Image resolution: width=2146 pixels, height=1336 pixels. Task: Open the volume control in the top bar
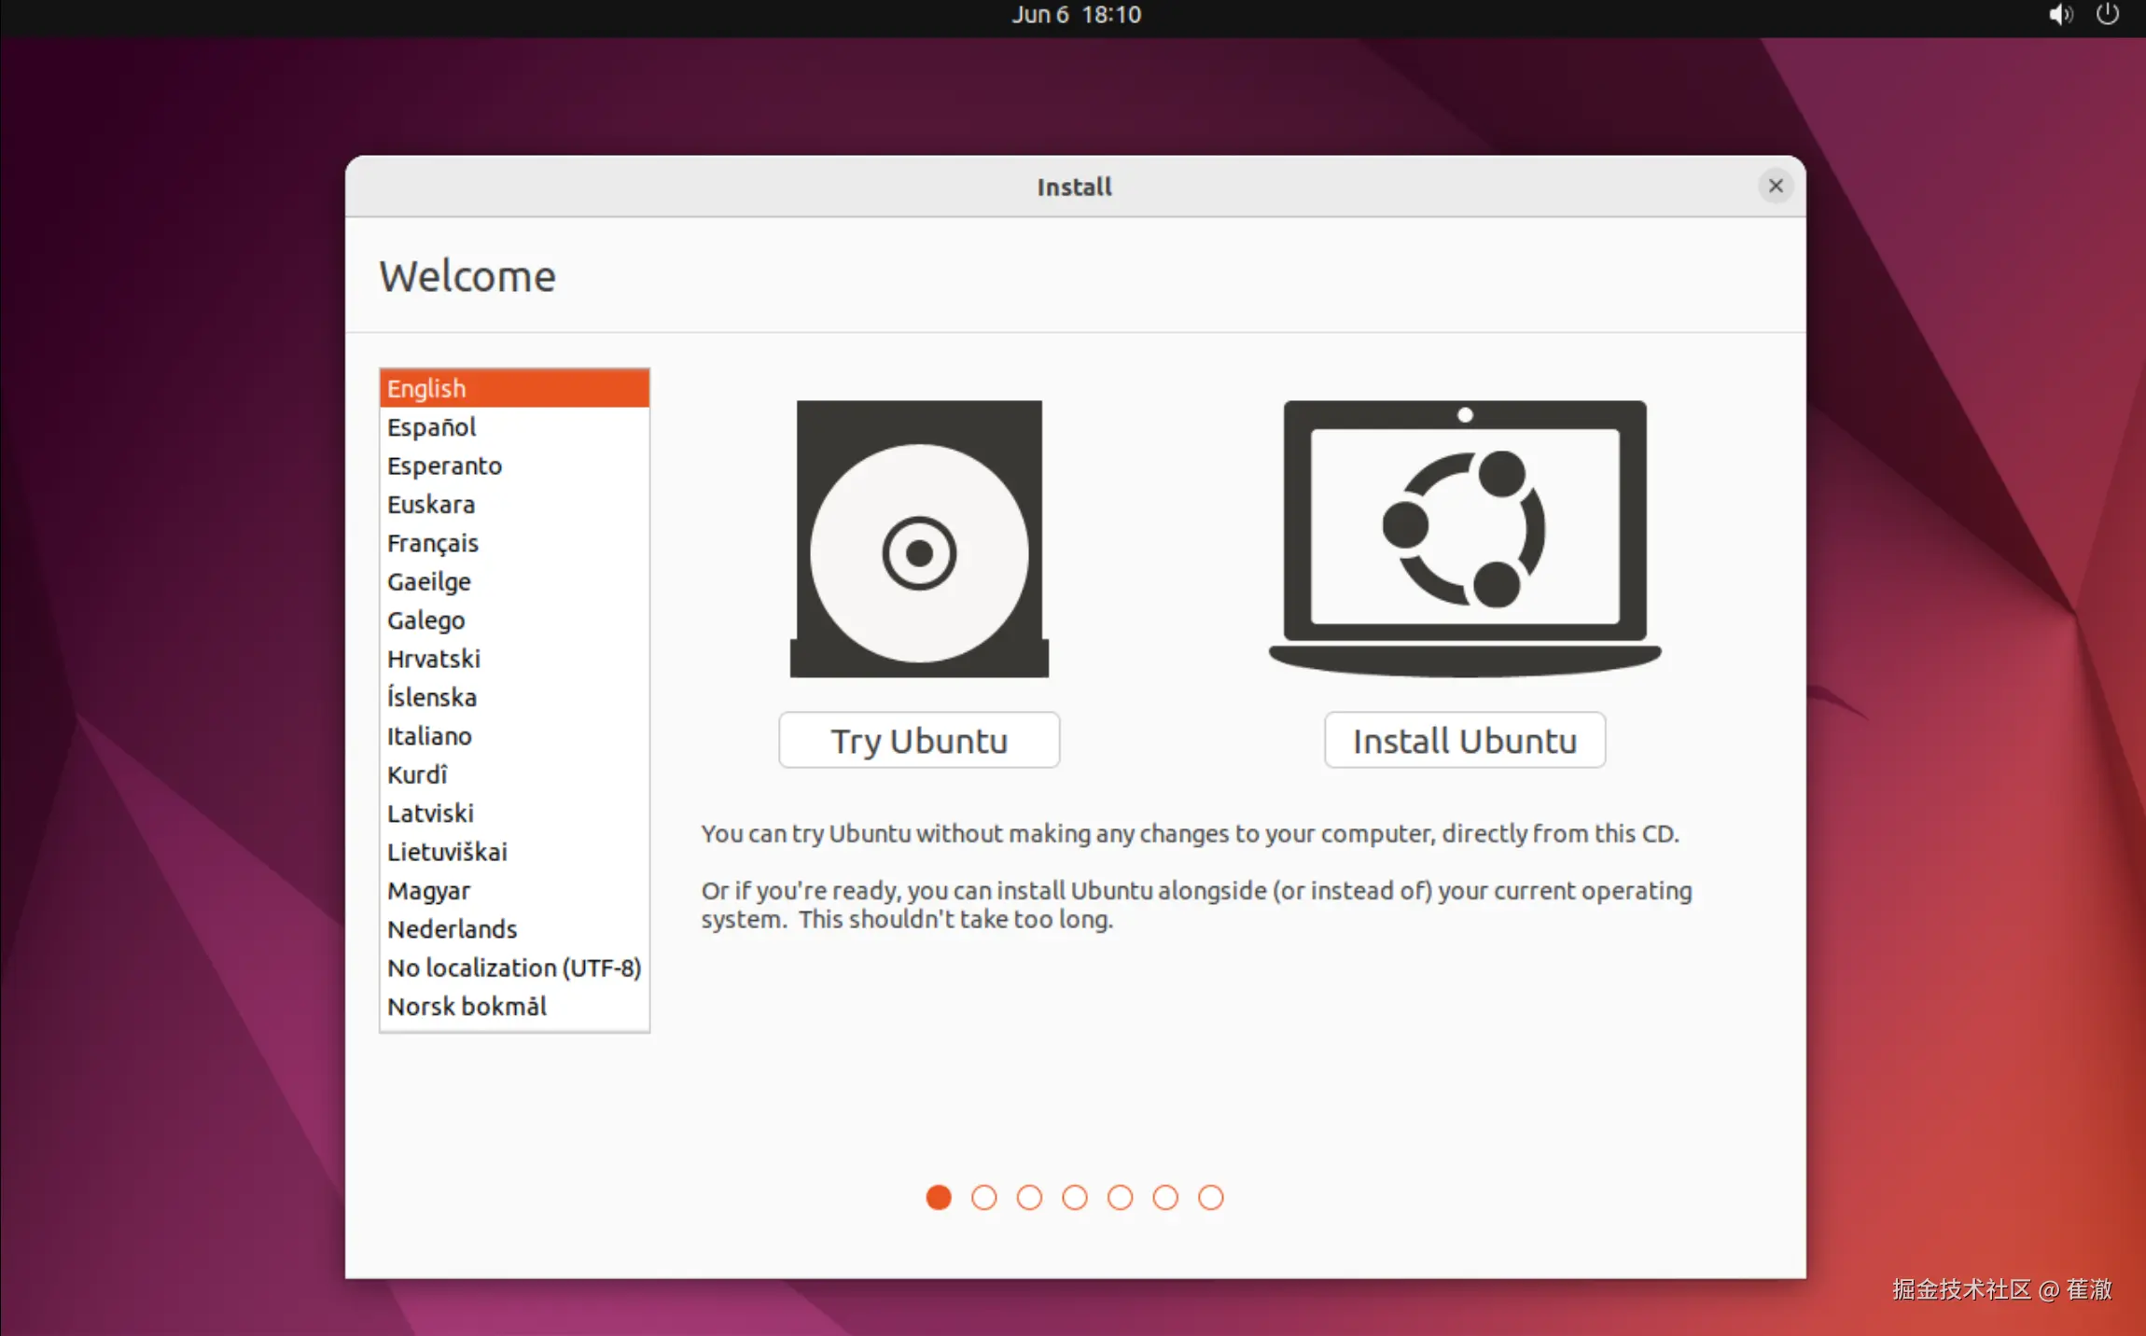click(2061, 14)
